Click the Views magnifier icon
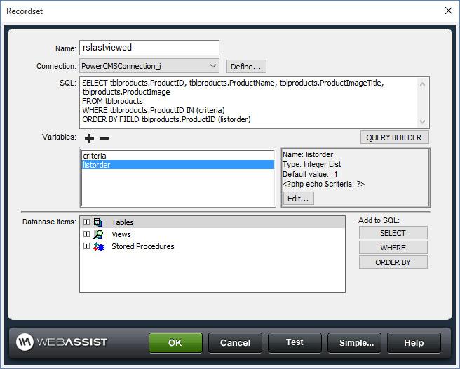Screen dimensions: 460x369 (98, 234)
